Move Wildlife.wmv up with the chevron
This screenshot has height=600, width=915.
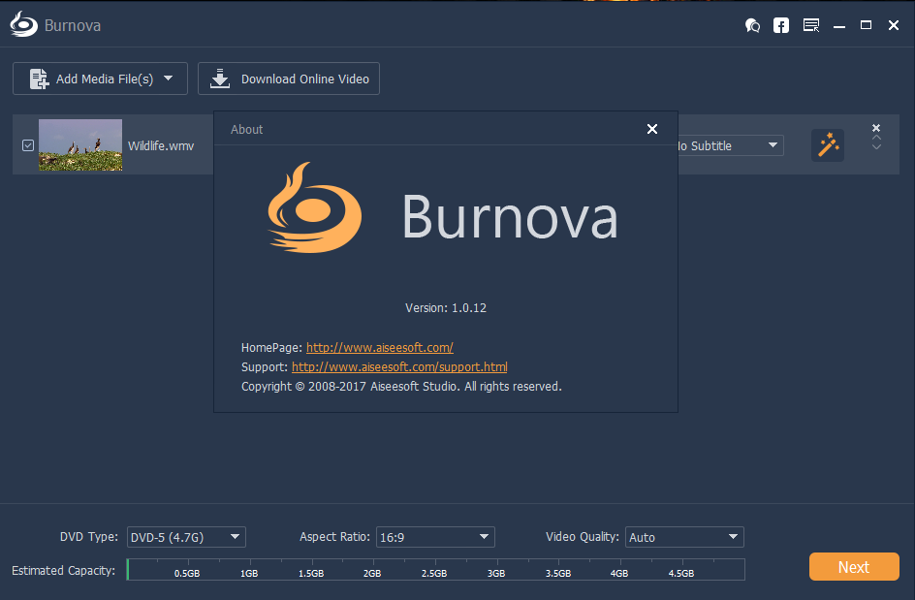[x=876, y=138]
